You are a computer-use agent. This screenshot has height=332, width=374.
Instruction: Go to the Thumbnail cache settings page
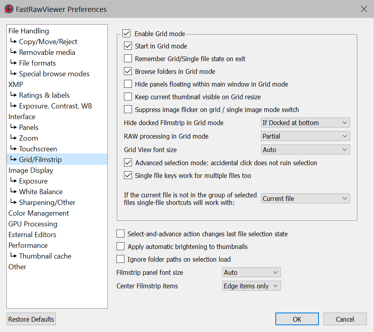[45, 256]
